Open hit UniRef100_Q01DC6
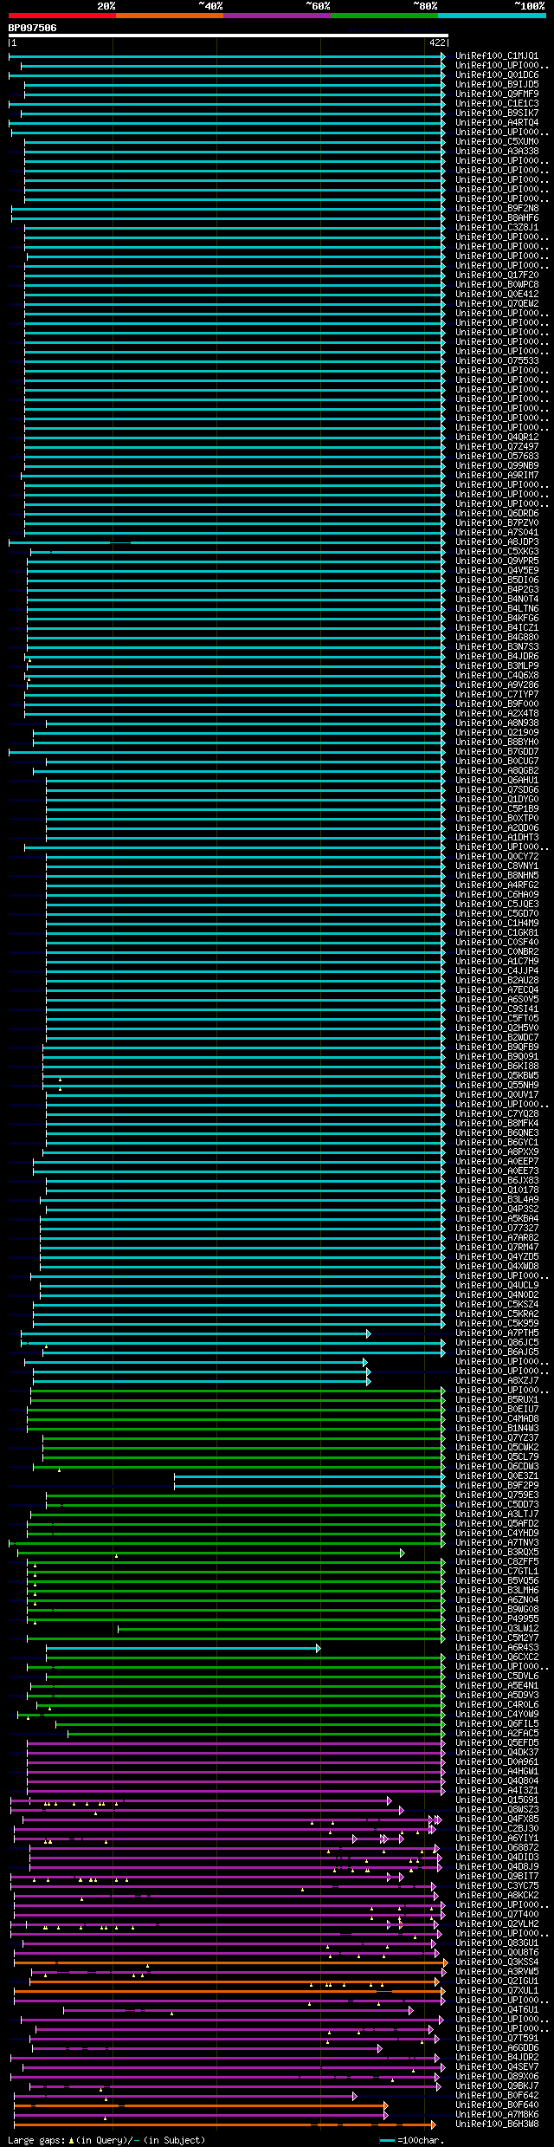 coord(496,75)
